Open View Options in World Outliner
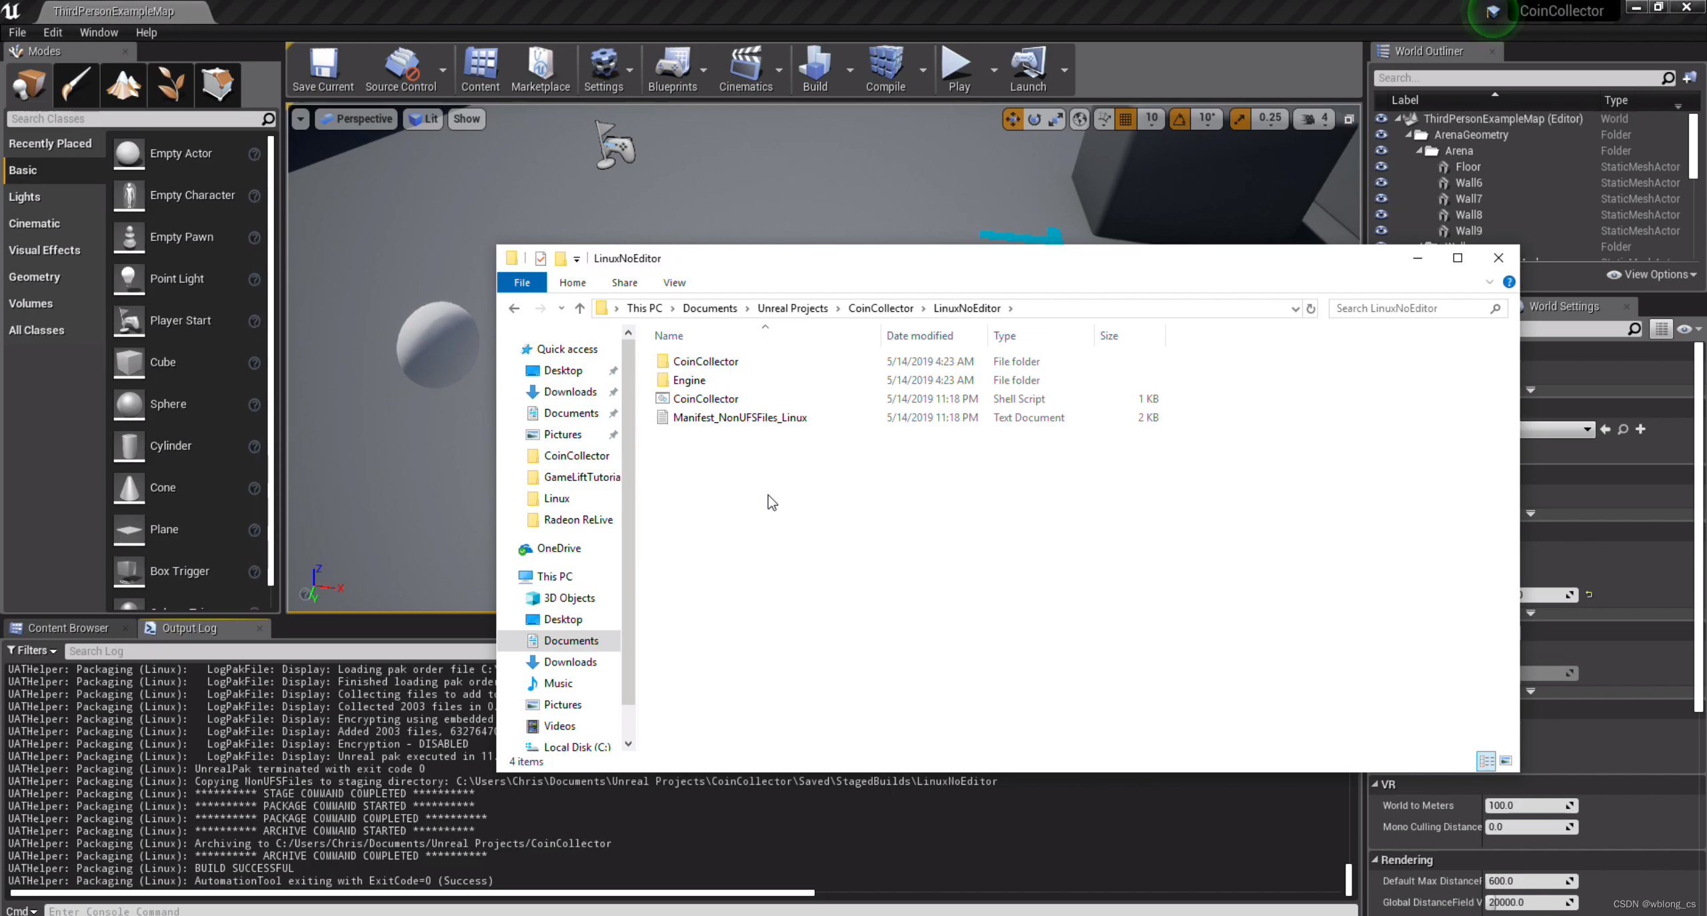This screenshot has width=1707, height=916. [1652, 274]
